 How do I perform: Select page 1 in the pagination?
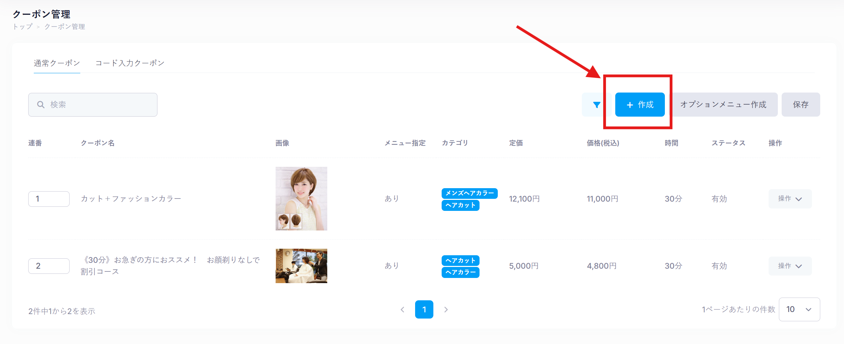click(424, 310)
